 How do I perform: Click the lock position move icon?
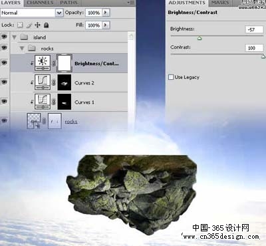click(37, 25)
